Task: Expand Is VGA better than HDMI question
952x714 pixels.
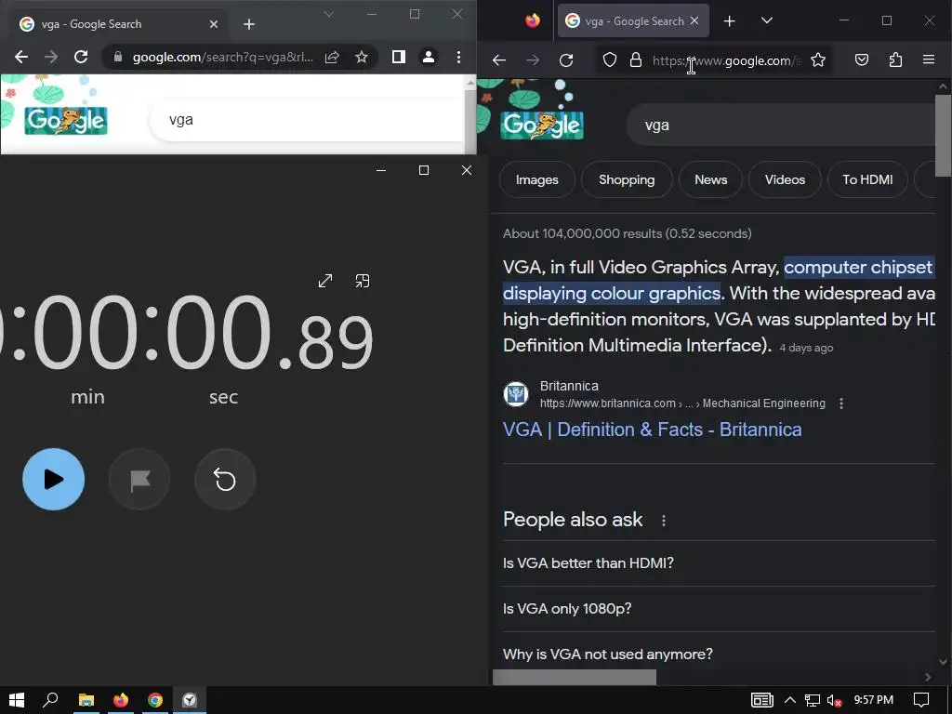Action: (x=719, y=563)
